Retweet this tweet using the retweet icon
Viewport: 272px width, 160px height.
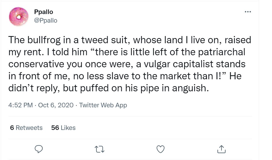click(100, 149)
